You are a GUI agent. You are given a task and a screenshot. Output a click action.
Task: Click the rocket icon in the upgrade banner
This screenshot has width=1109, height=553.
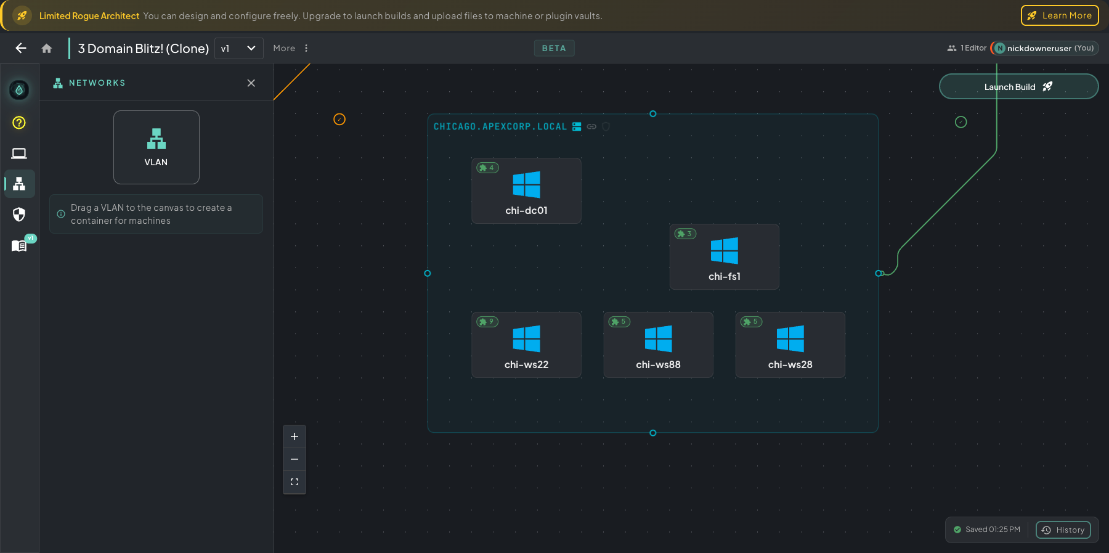22,15
